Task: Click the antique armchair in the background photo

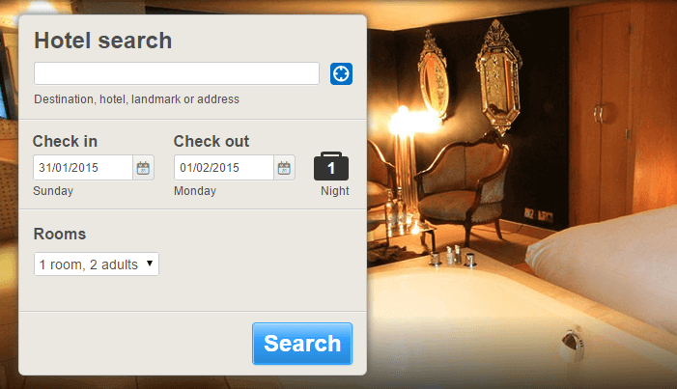Action: coord(462,185)
